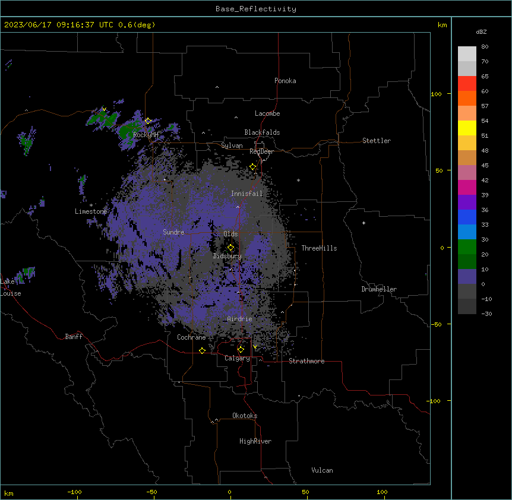Click the Olds town label
Viewport: 512px width, 500px height.
tap(230, 234)
